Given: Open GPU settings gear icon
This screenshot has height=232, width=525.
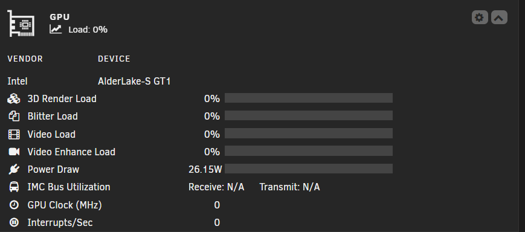Looking at the screenshot, I should 480,18.
